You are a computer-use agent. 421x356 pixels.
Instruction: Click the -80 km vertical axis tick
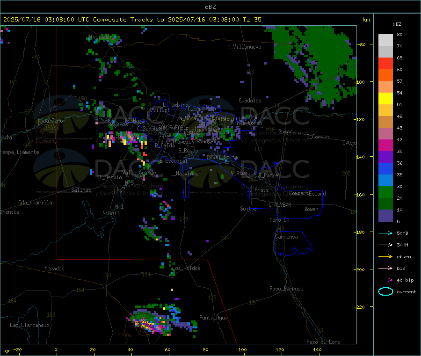point(362,44)
